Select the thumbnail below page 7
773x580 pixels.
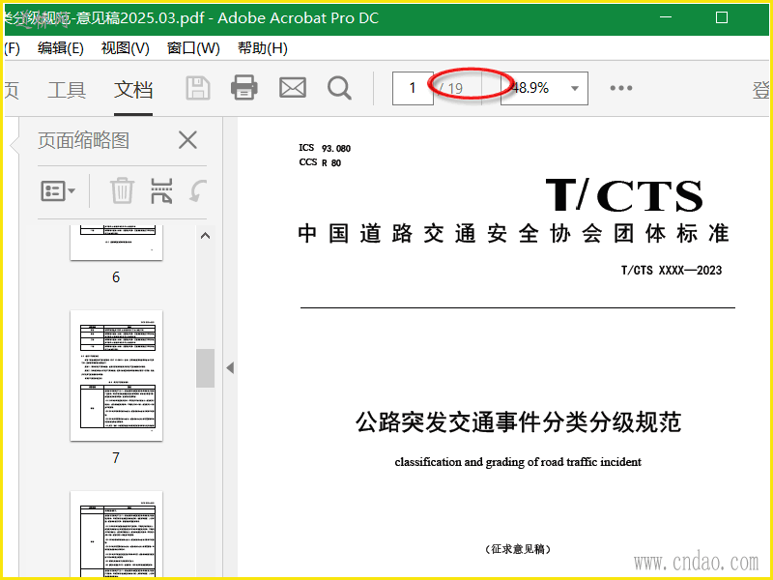116,535
